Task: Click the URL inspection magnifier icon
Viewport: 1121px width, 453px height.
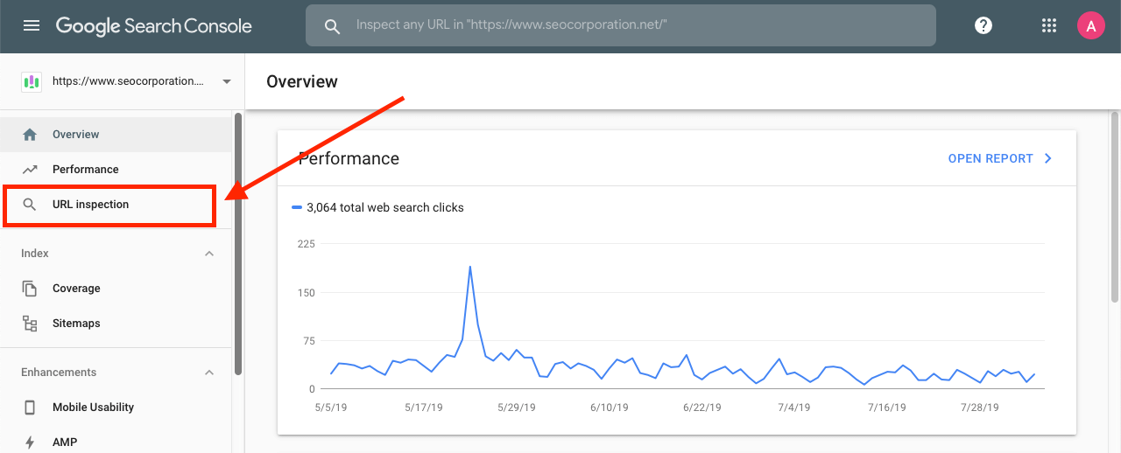Action: tap(30, 205)
